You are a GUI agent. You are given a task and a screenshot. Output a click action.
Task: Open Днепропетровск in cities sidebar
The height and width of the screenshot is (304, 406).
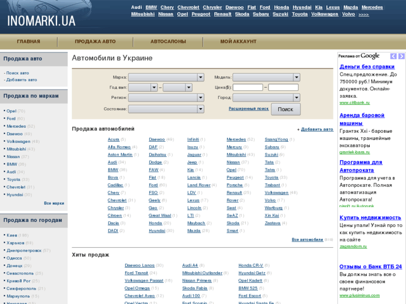[x=24, y=250]
